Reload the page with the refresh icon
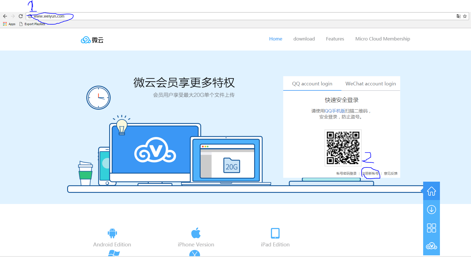Image resolution: width=471 pixels, height=257 pixels. [21, 16]
